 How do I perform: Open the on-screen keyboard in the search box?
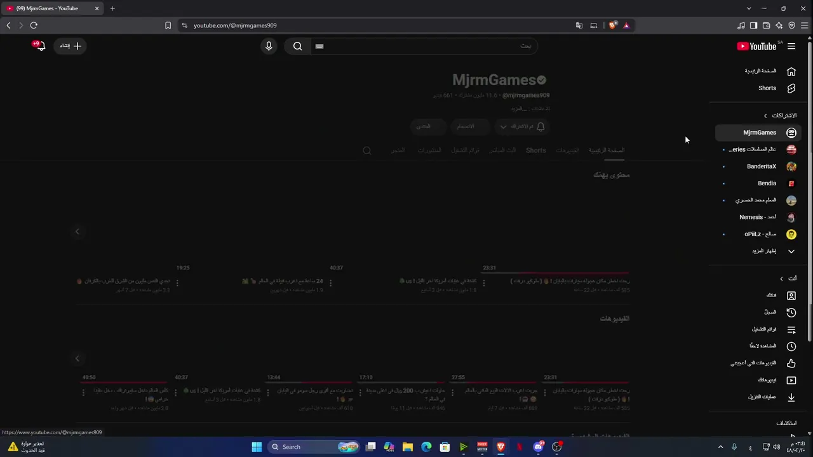[319, 46]
